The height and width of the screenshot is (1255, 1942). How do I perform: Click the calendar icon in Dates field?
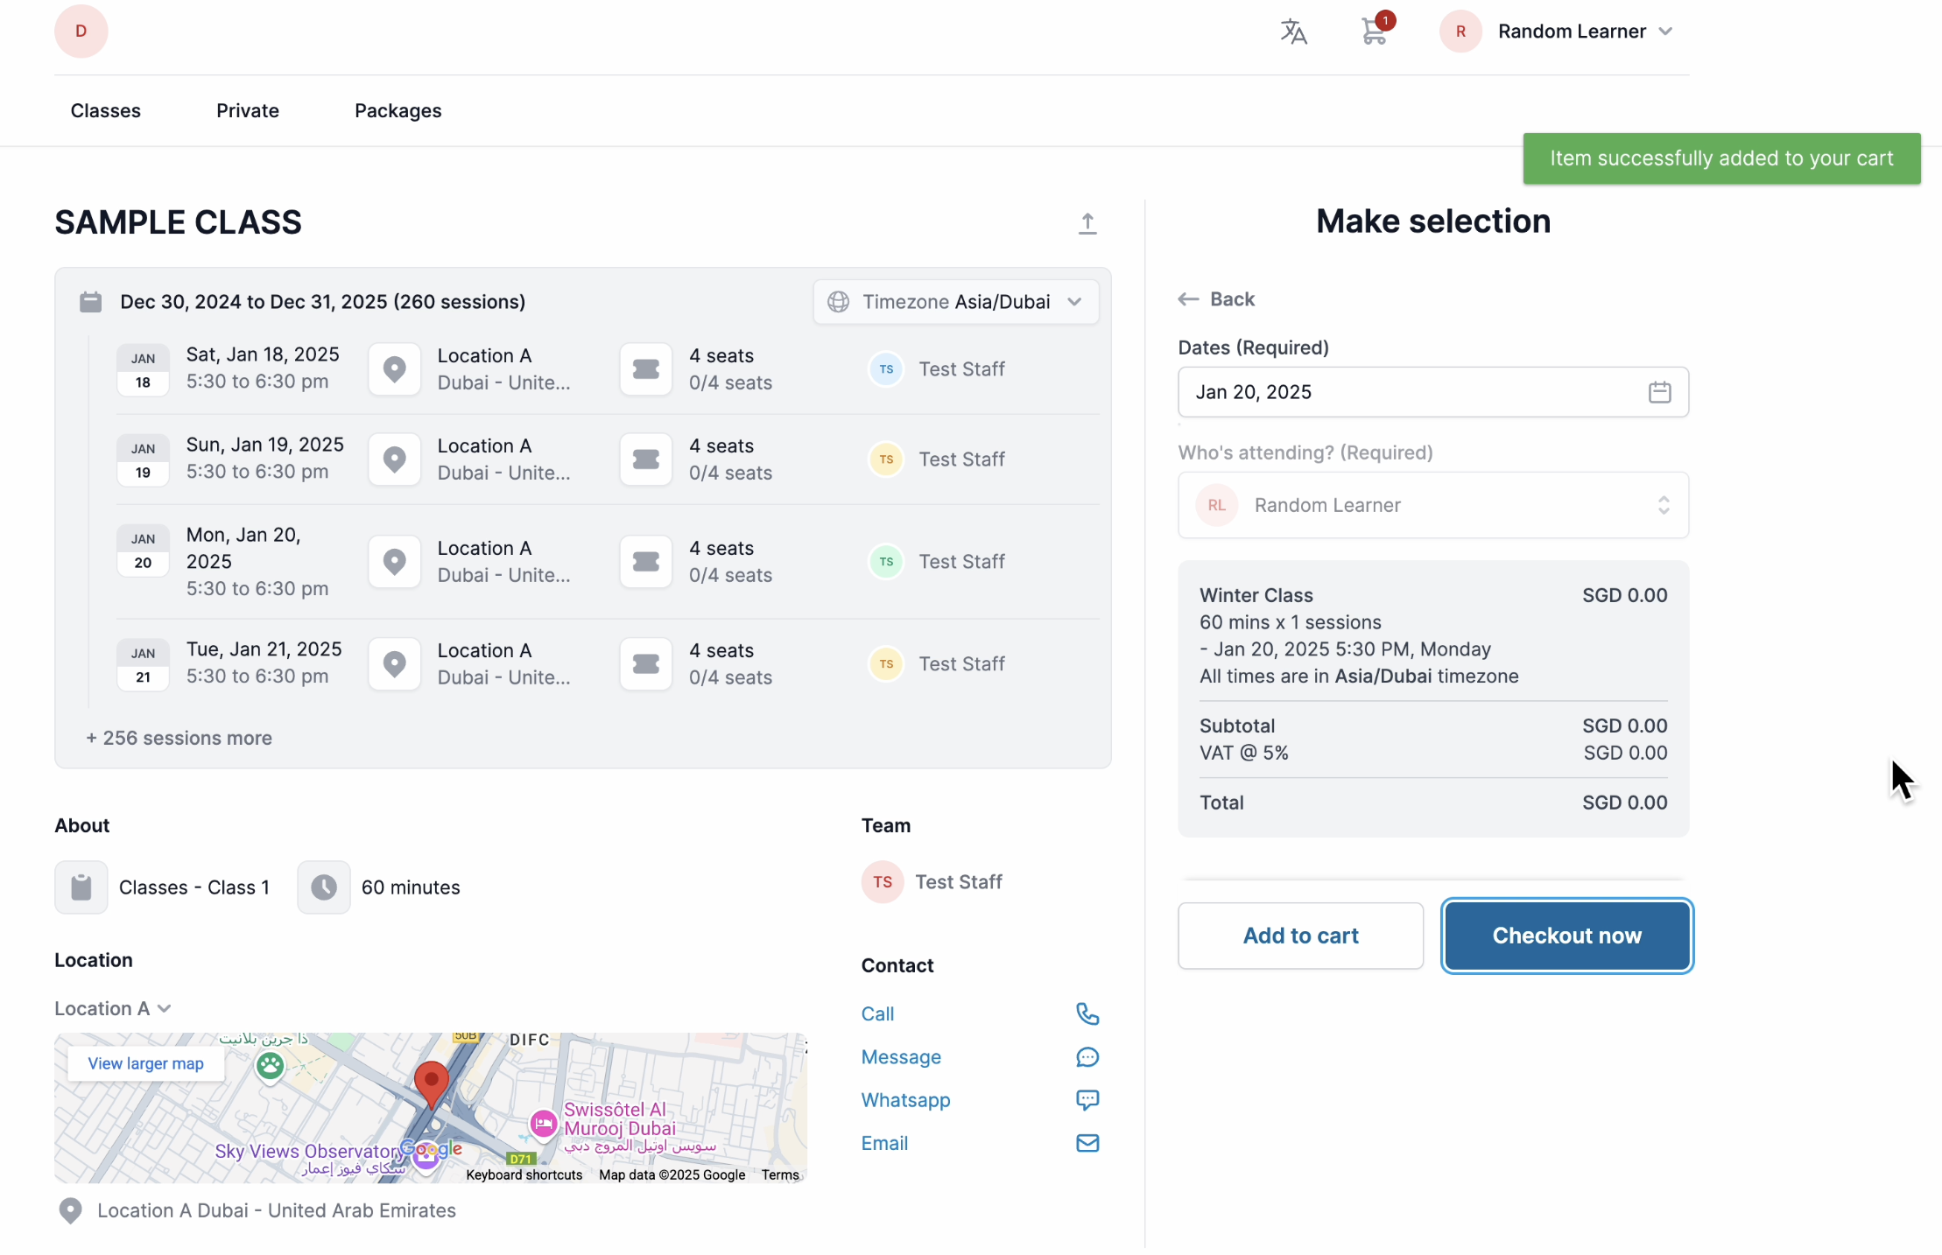(x=1659, y=392)
